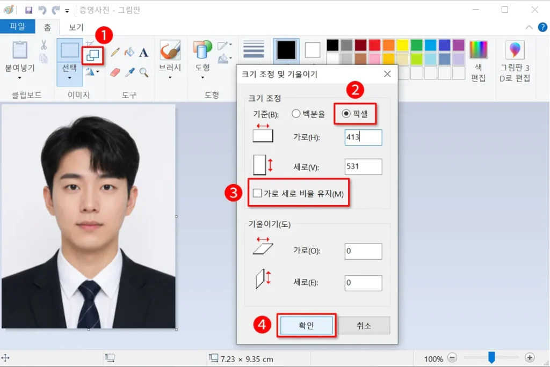Click the Redo arrow in title bar

tap(56, 10)
